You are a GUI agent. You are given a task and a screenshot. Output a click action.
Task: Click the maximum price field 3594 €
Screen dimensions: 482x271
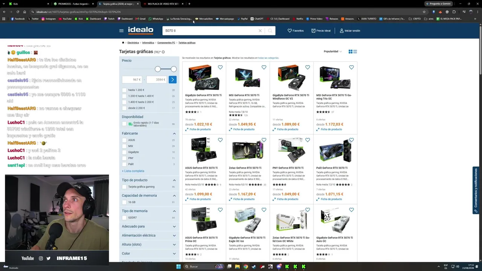pyautogui.click(x=157, y=79)
